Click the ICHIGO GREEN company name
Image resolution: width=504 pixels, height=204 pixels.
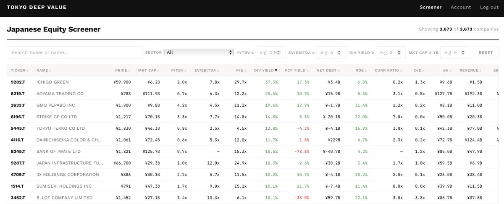click(52, 82)
